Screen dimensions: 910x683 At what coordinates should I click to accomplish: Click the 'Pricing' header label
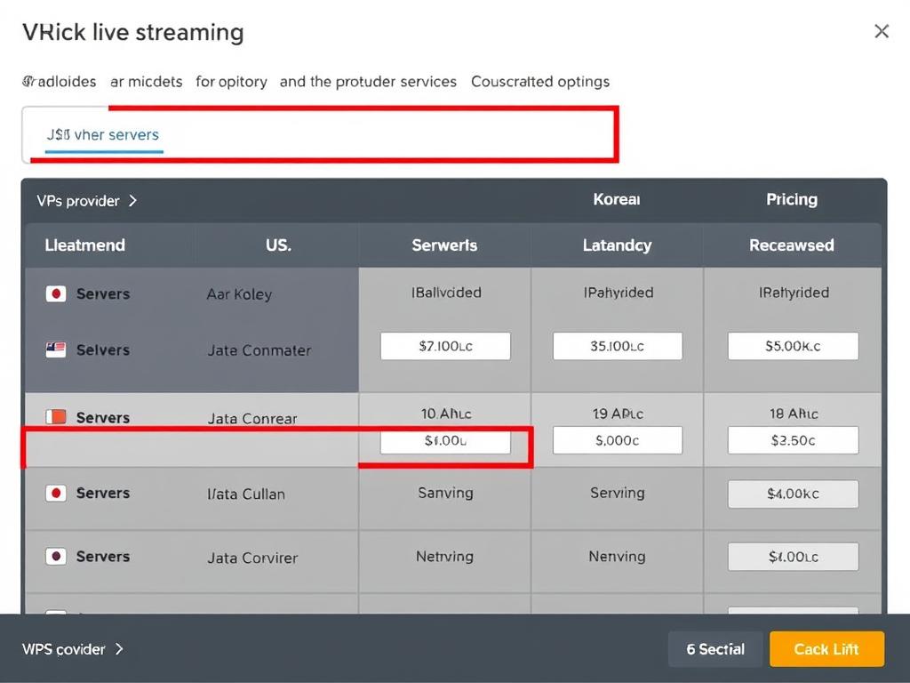pyautogui.click(x=792, y=200)
